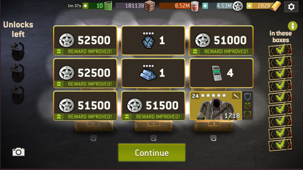Tap the shield trait icon on armor
This screenshot has height=170, width=303.
247,97
